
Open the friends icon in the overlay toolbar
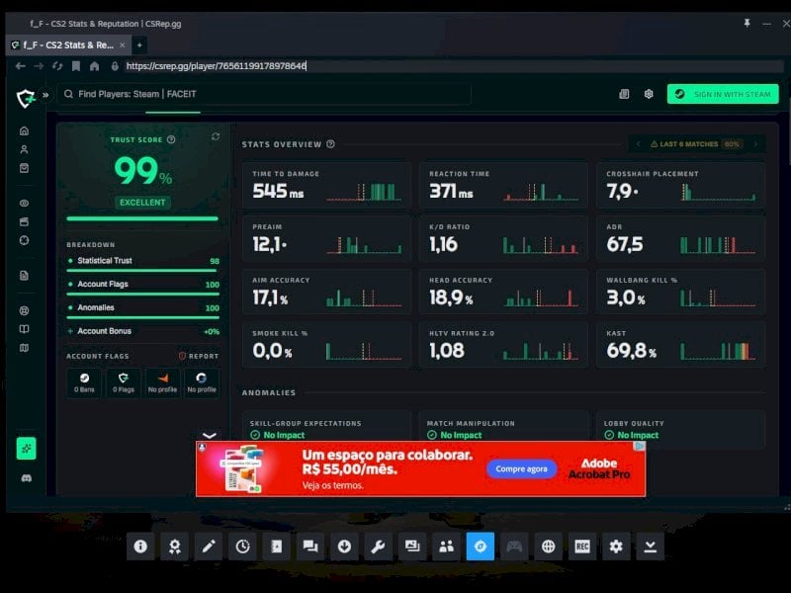[x=447, y=547]
